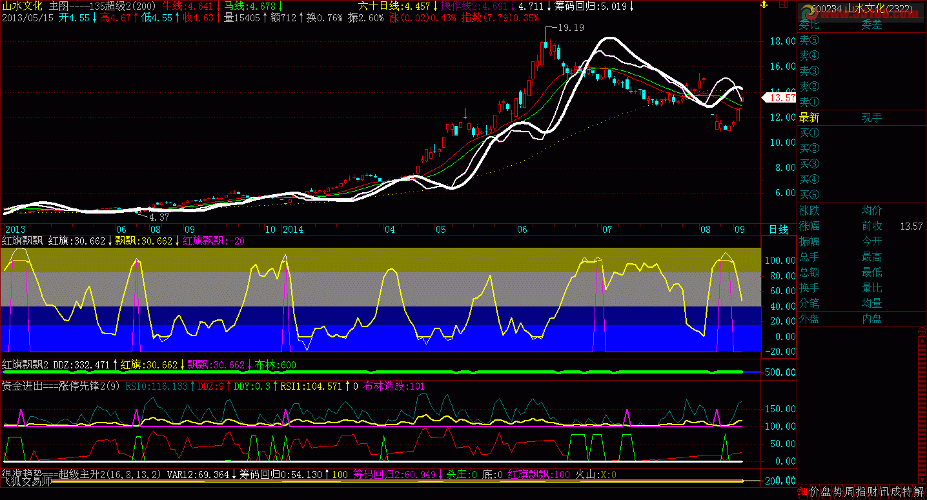Click the 日线 period label
Image resolution: width=927 pixels, height=500 pixels.
[779, 230]
